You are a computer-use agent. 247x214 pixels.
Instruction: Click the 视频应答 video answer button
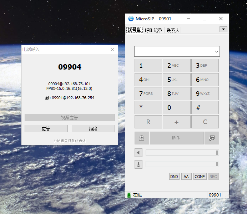[70, 118]
